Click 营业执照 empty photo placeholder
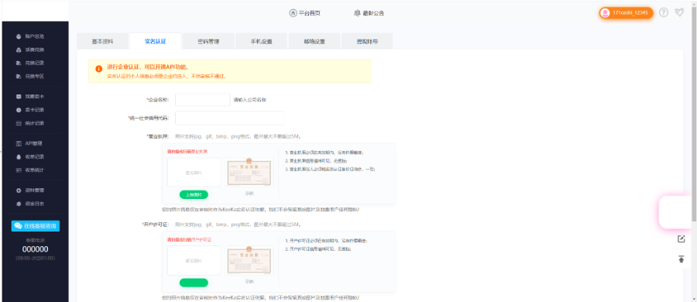697x302 pixels. tap(194, 172)
